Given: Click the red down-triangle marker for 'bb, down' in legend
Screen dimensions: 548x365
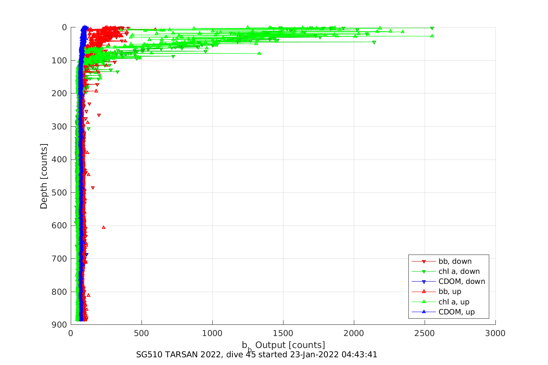Looking at the screenshot, I should [x=423, y=261].
